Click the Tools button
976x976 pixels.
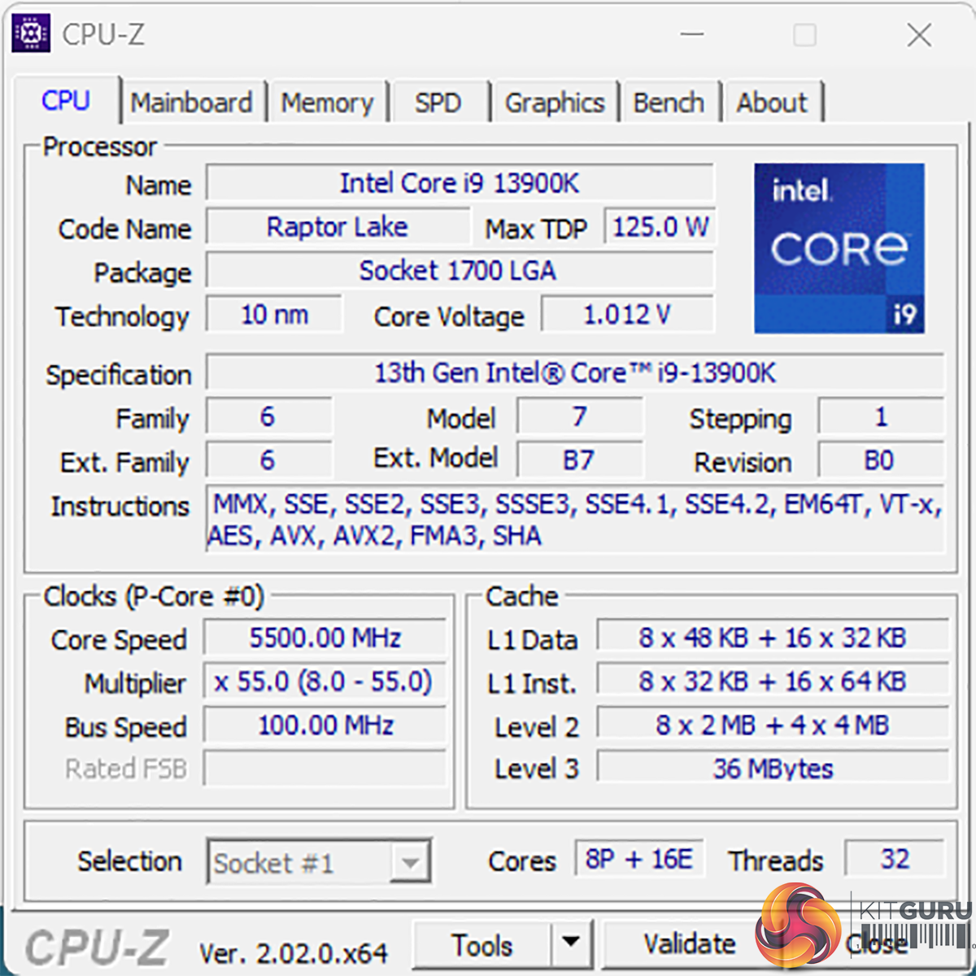coord(483,945)
